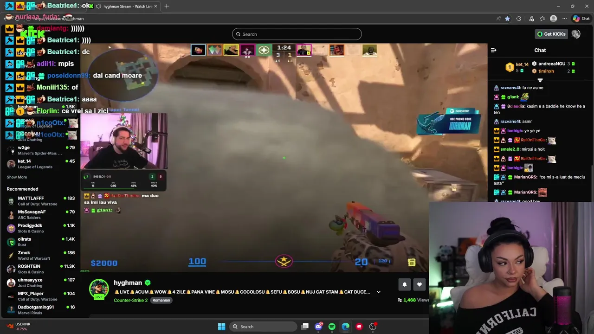Open MsSavageAF recommended channel
Image resolution: width=594 pixels, height=334 pixels.
click(41, 215)
